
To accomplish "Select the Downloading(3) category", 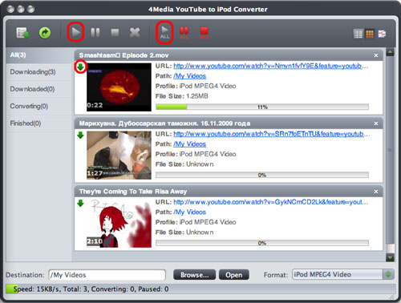I will click(x=39, y=72).
